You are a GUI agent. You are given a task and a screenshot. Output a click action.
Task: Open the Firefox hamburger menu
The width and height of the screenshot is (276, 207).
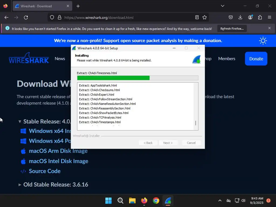pyautogui.click(x=270, y=17)
